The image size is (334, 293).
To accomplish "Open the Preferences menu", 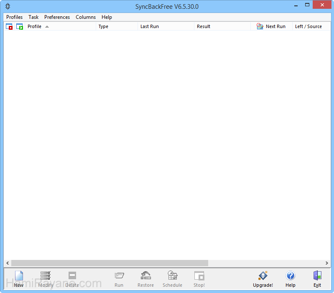I will 57,17.
